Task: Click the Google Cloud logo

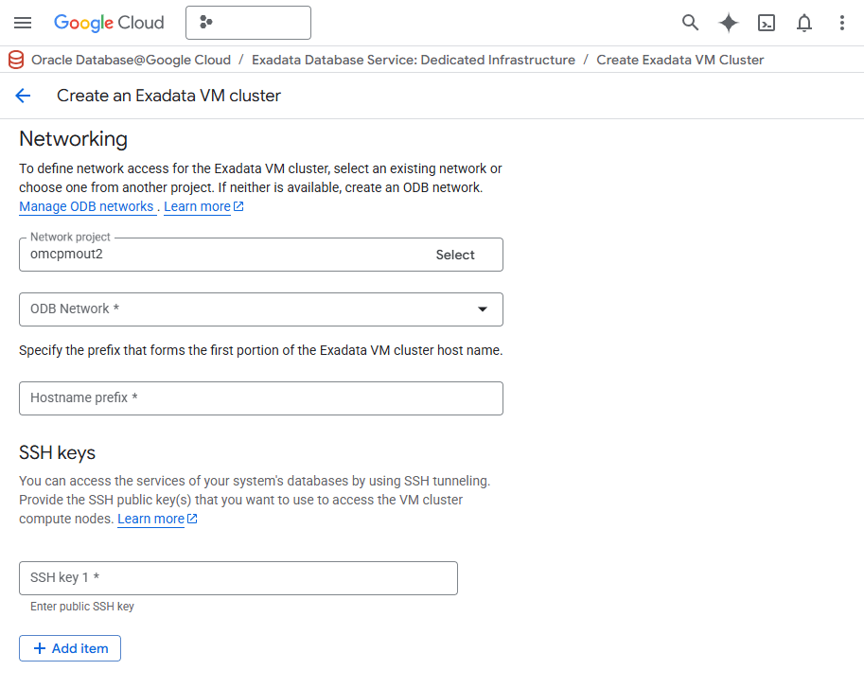Action: 109,22
